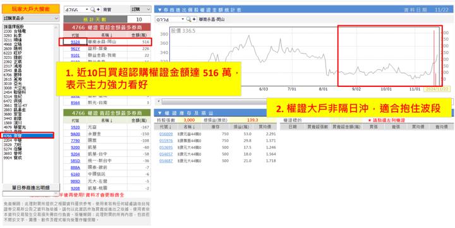Click the plus icon beside the broker code field

coord(194,20)
